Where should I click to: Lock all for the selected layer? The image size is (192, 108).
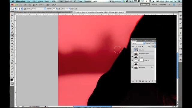tap(142, 47)
